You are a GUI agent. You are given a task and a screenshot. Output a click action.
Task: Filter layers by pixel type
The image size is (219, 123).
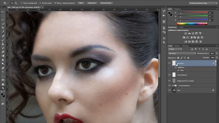click(x=192, y=49)
